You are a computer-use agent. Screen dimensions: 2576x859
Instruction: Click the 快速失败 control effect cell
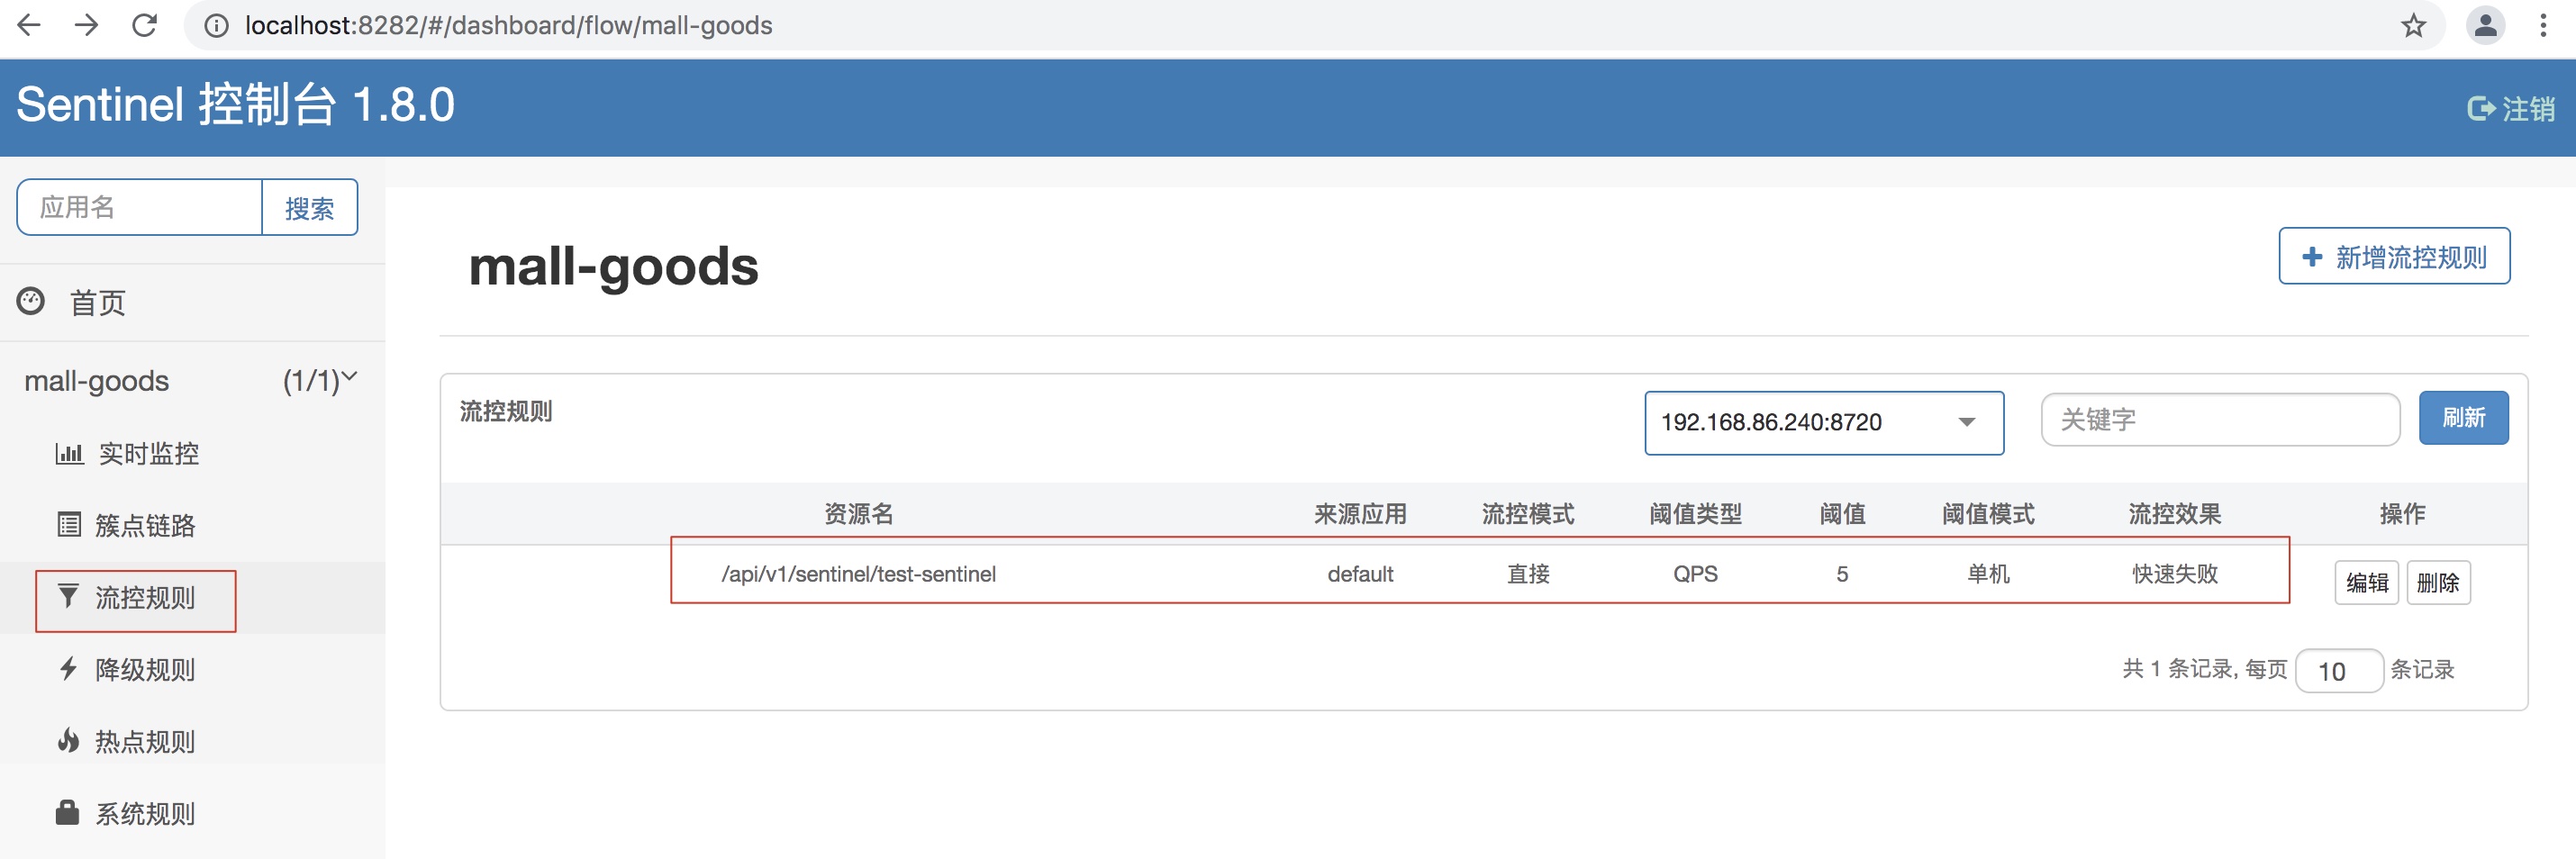pos(2175,574)
